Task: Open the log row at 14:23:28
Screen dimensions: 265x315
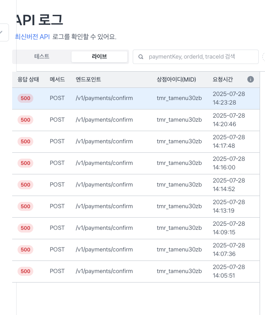Action: point(136,98)
